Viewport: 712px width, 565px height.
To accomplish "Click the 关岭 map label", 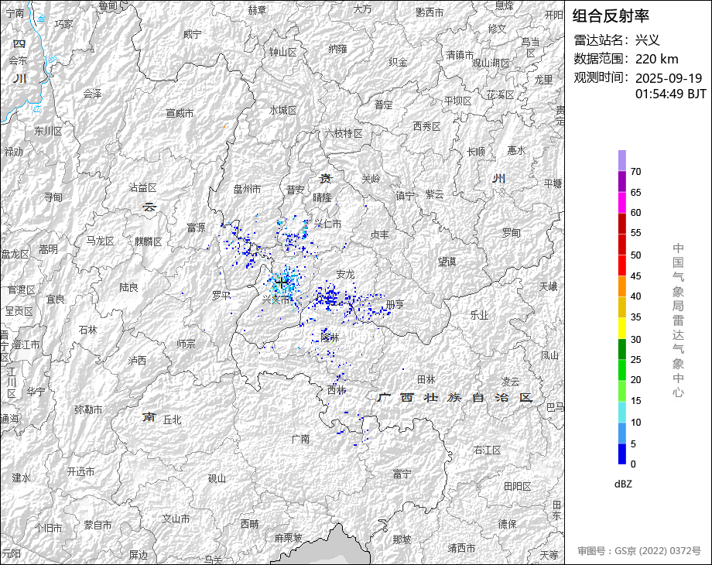I will click(x=371, y=179).
